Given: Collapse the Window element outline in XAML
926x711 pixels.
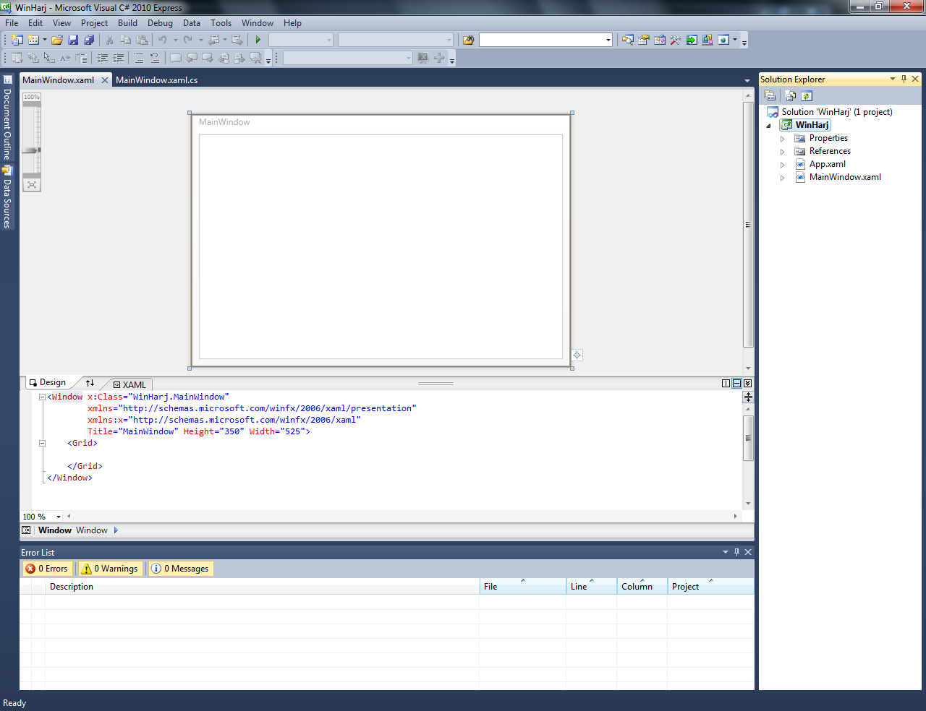Looking at the screenshot, I should point(42,397).
